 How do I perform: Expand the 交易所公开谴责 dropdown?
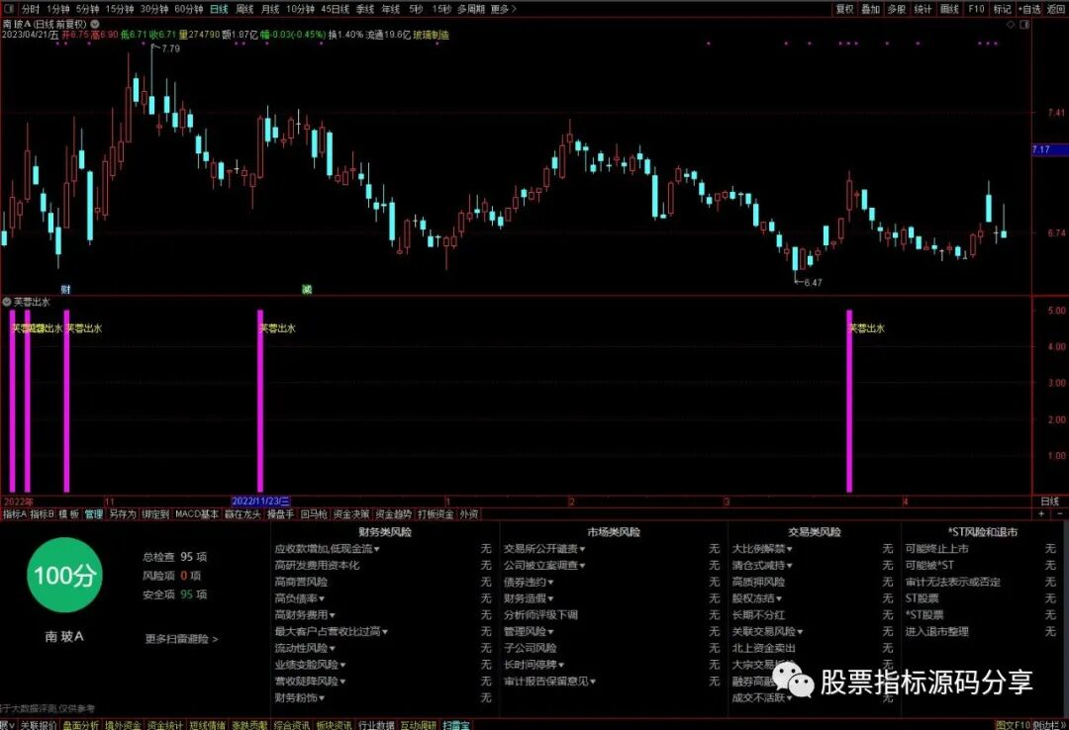(x=544, y=549)
